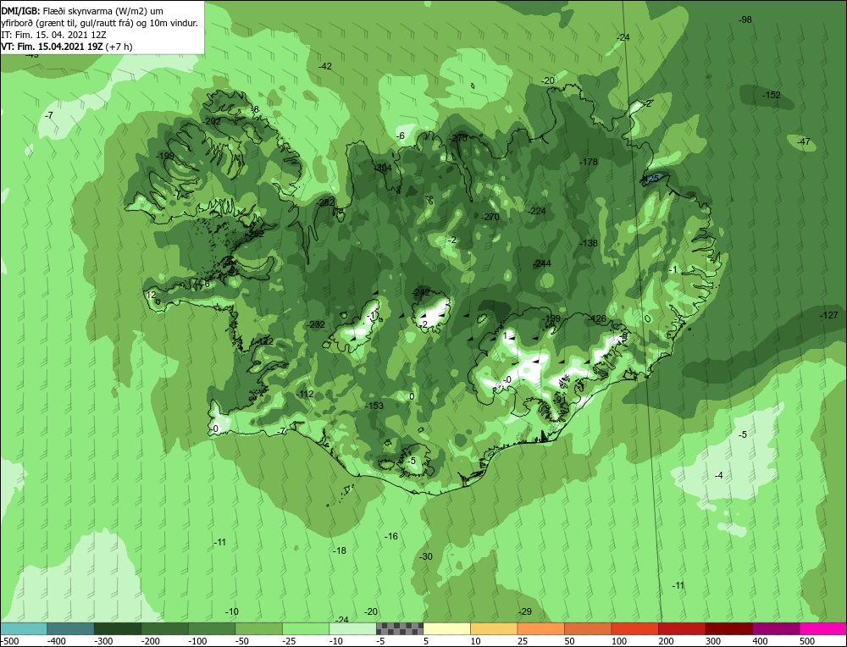Click the magenta swatch at the legend's end
The image size is (847, 647).
822,628
